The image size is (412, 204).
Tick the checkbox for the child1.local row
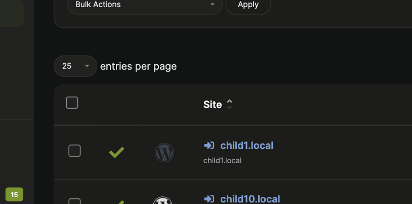[74, 151]
